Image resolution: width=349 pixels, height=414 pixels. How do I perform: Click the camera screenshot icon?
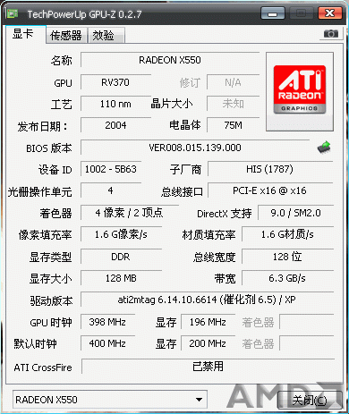[x=331, y=34]
